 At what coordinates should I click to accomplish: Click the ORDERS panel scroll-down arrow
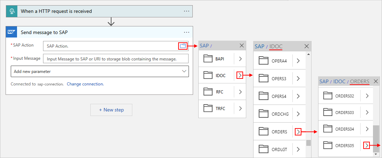[x=376, y=154]
